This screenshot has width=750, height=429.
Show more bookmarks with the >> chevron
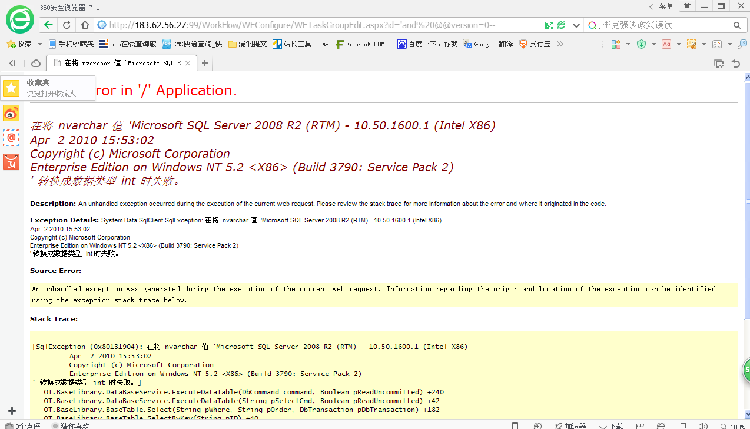click(x=560, y=44)
